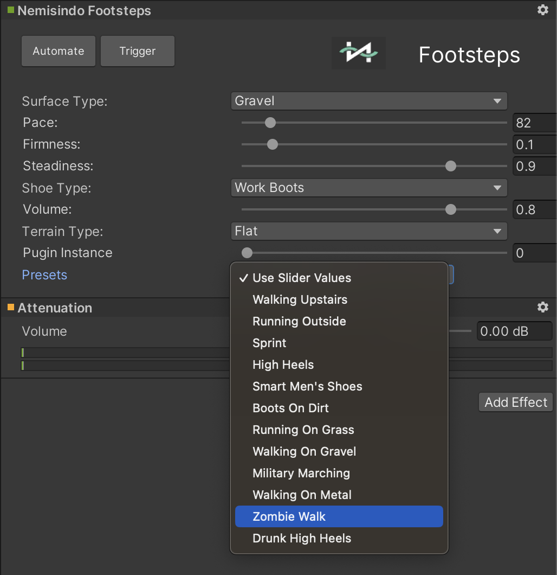Choose Walking Upstairs preset
557x575 pixels.
(339, 299)
